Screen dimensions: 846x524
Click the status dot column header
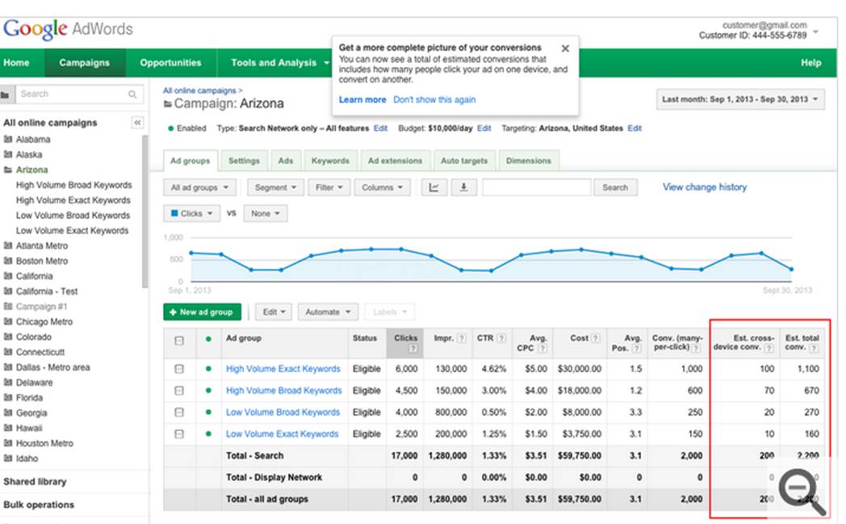208,339
